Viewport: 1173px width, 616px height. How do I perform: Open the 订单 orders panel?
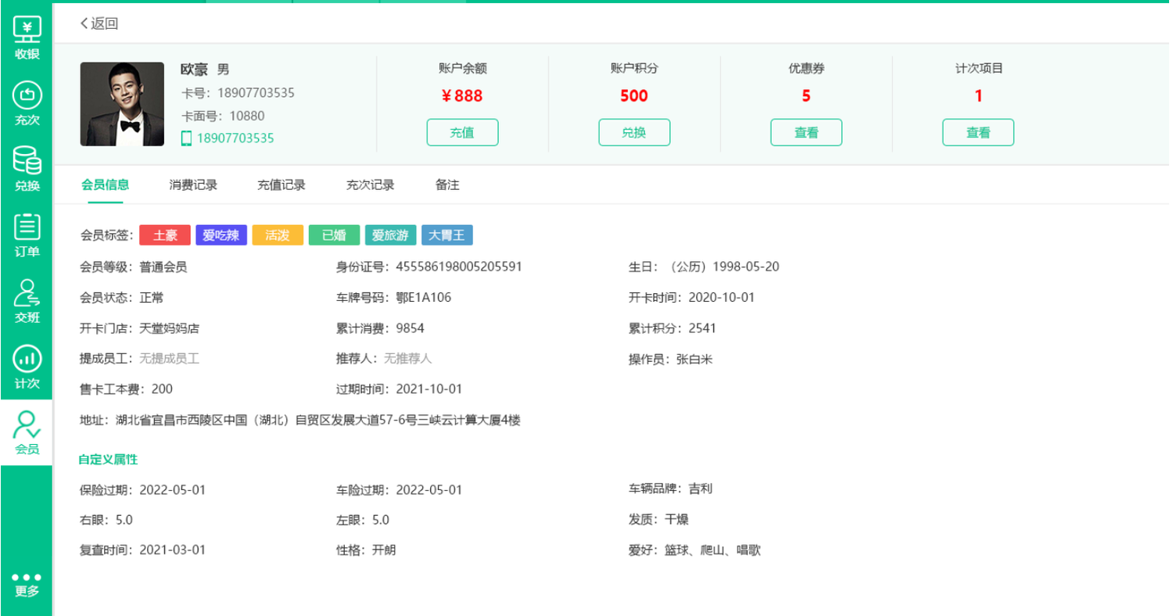[26, 233]
